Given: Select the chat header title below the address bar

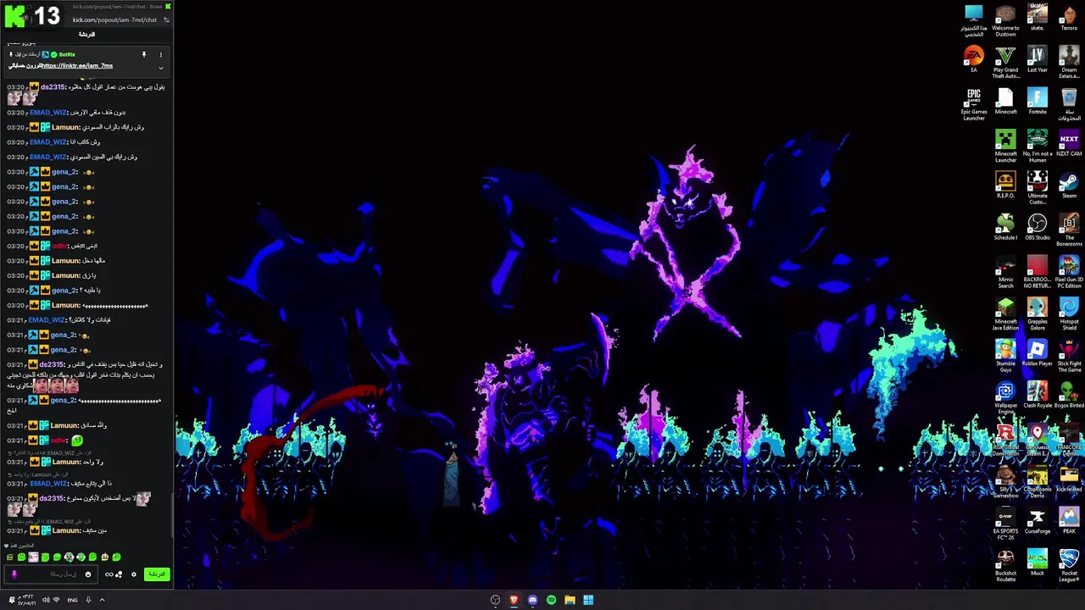Looking at the screenshot, I should 86,34.
